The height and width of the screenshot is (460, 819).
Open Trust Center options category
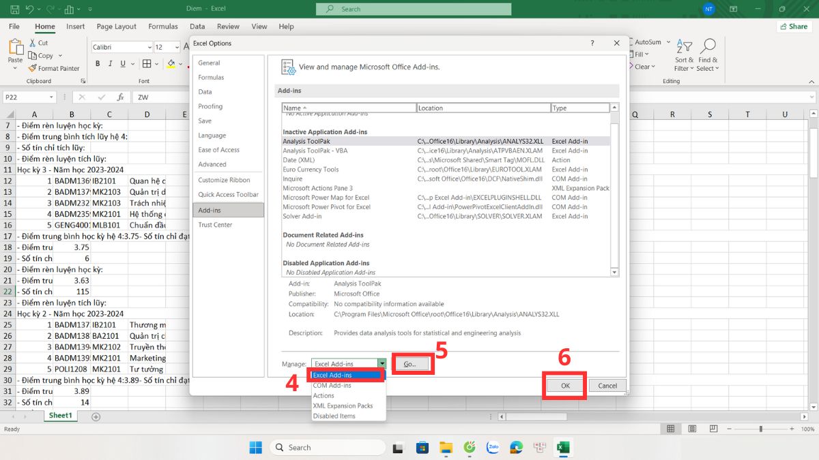(228, 225)
